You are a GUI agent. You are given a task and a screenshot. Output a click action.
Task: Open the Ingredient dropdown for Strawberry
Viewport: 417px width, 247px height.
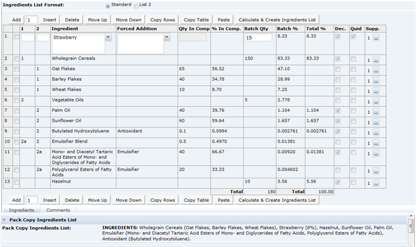[108, 37]
